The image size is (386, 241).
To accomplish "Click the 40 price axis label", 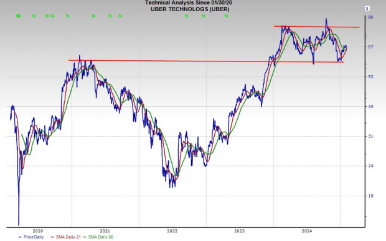I will tap(370, 107).
